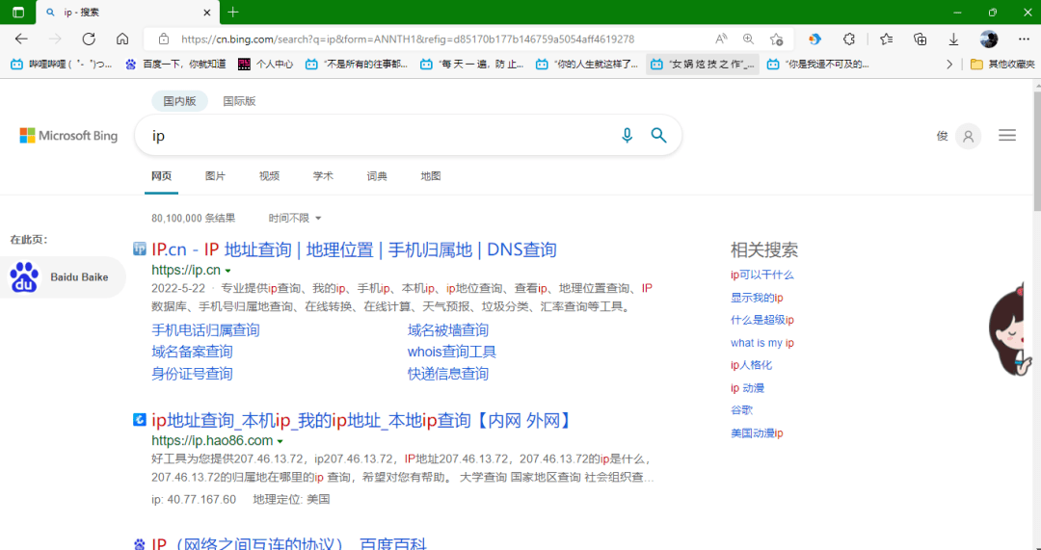This screenshot has width=1041, height=550.
Task: Open the colorful extension icon in toolbar
Action: pos(814,39)
